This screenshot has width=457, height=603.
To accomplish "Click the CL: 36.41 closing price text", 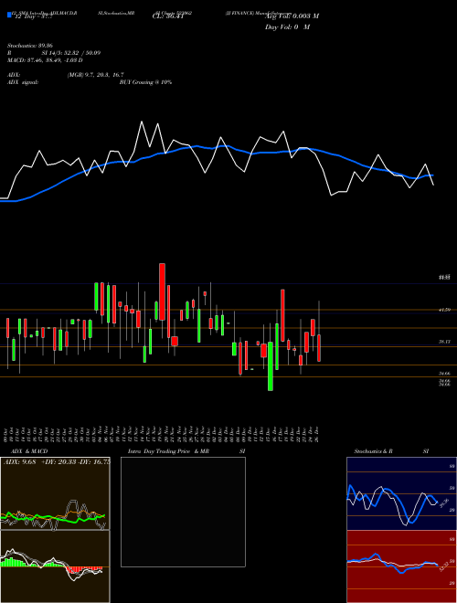I will (x=167, y=16).
